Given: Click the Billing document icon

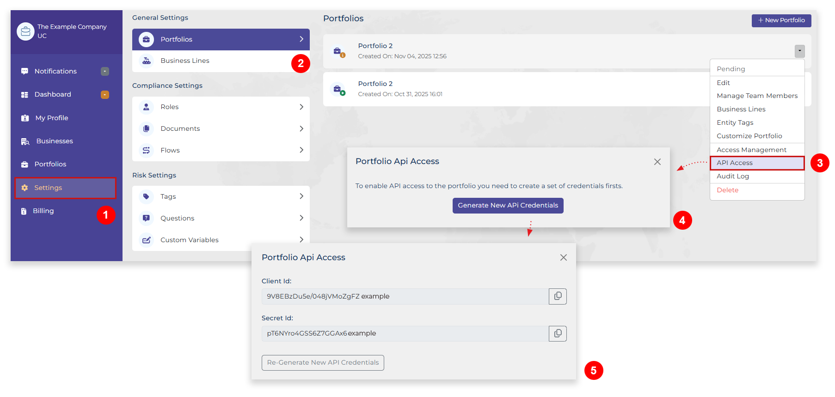Looking at the screenshot, I should click(x=24, y=211).
